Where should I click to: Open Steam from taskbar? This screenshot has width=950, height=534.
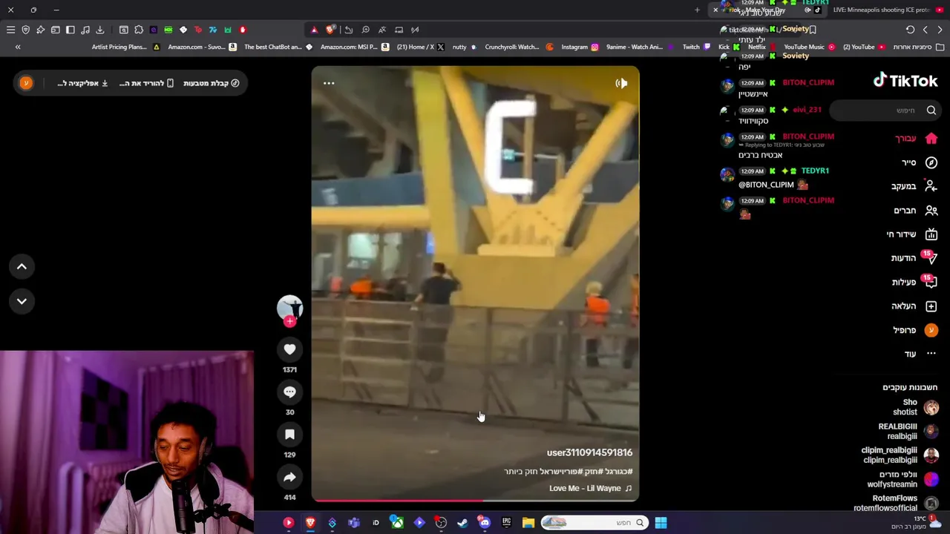point(462,523)
